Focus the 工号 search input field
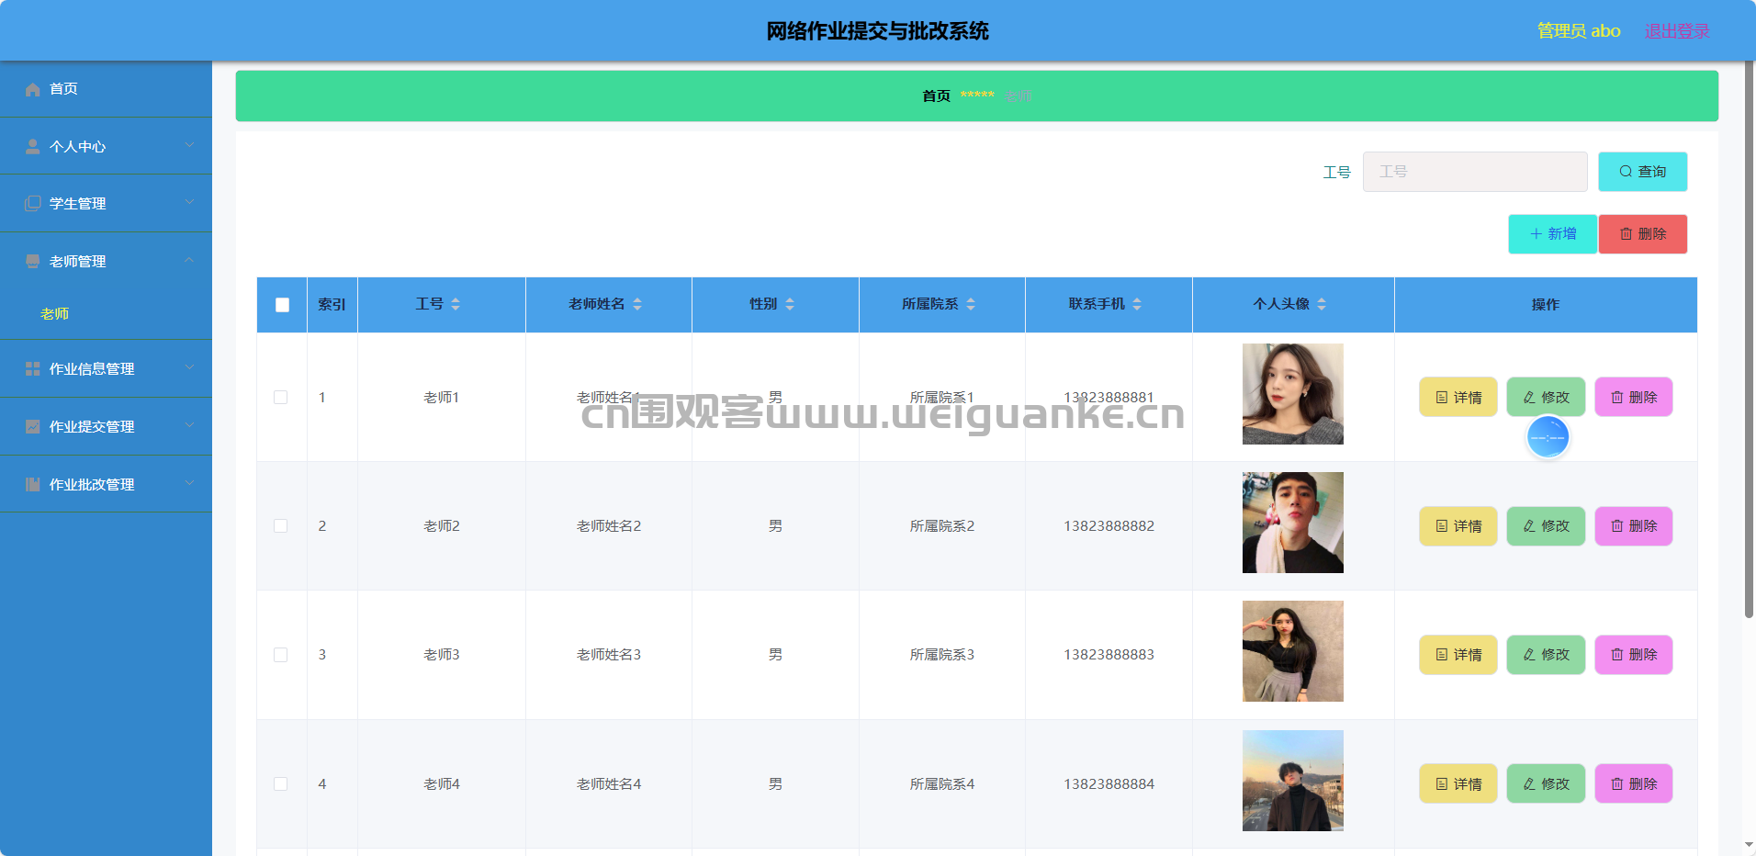Screen dimensions: 1756x856 (1474, 172)
